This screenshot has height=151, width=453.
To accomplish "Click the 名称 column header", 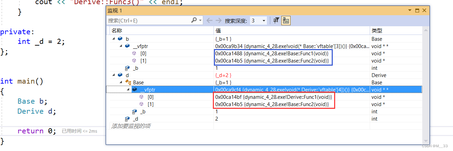I will pyautogui.click(x=117, y=31).
